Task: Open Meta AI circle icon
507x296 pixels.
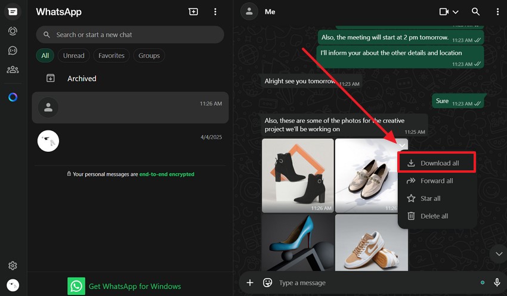Action: coord(13,97)
